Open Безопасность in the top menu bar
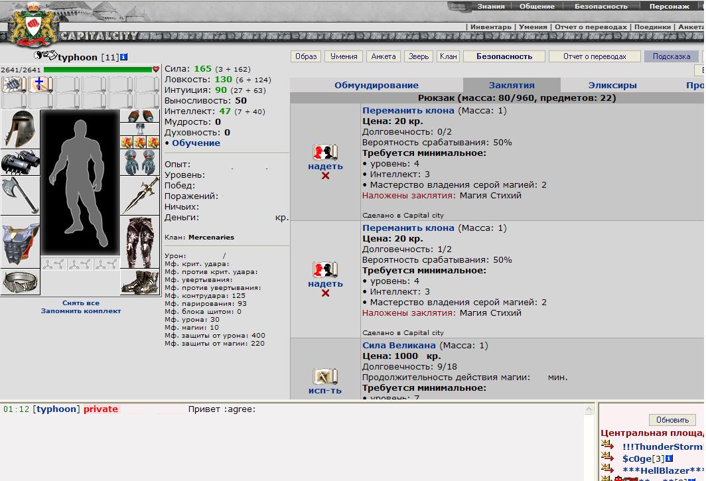The height and width of the screenshot is (481, 706). pos(600,7)
